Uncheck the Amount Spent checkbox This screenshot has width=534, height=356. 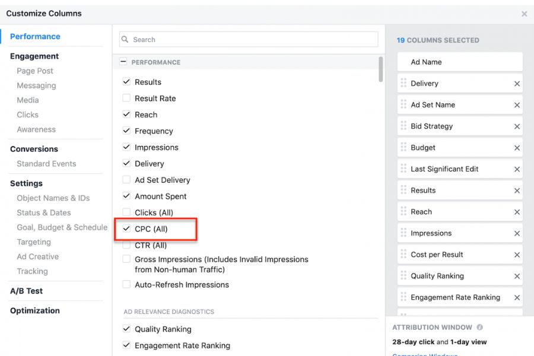[x=126, y=196]
